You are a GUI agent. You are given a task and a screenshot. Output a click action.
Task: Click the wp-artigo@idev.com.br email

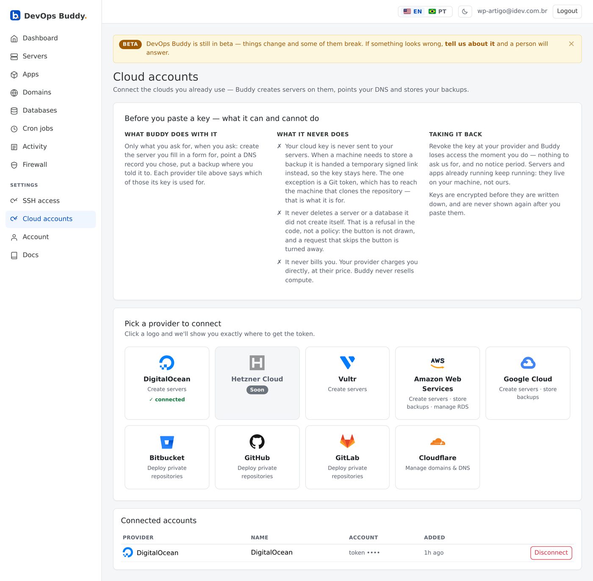512,11
